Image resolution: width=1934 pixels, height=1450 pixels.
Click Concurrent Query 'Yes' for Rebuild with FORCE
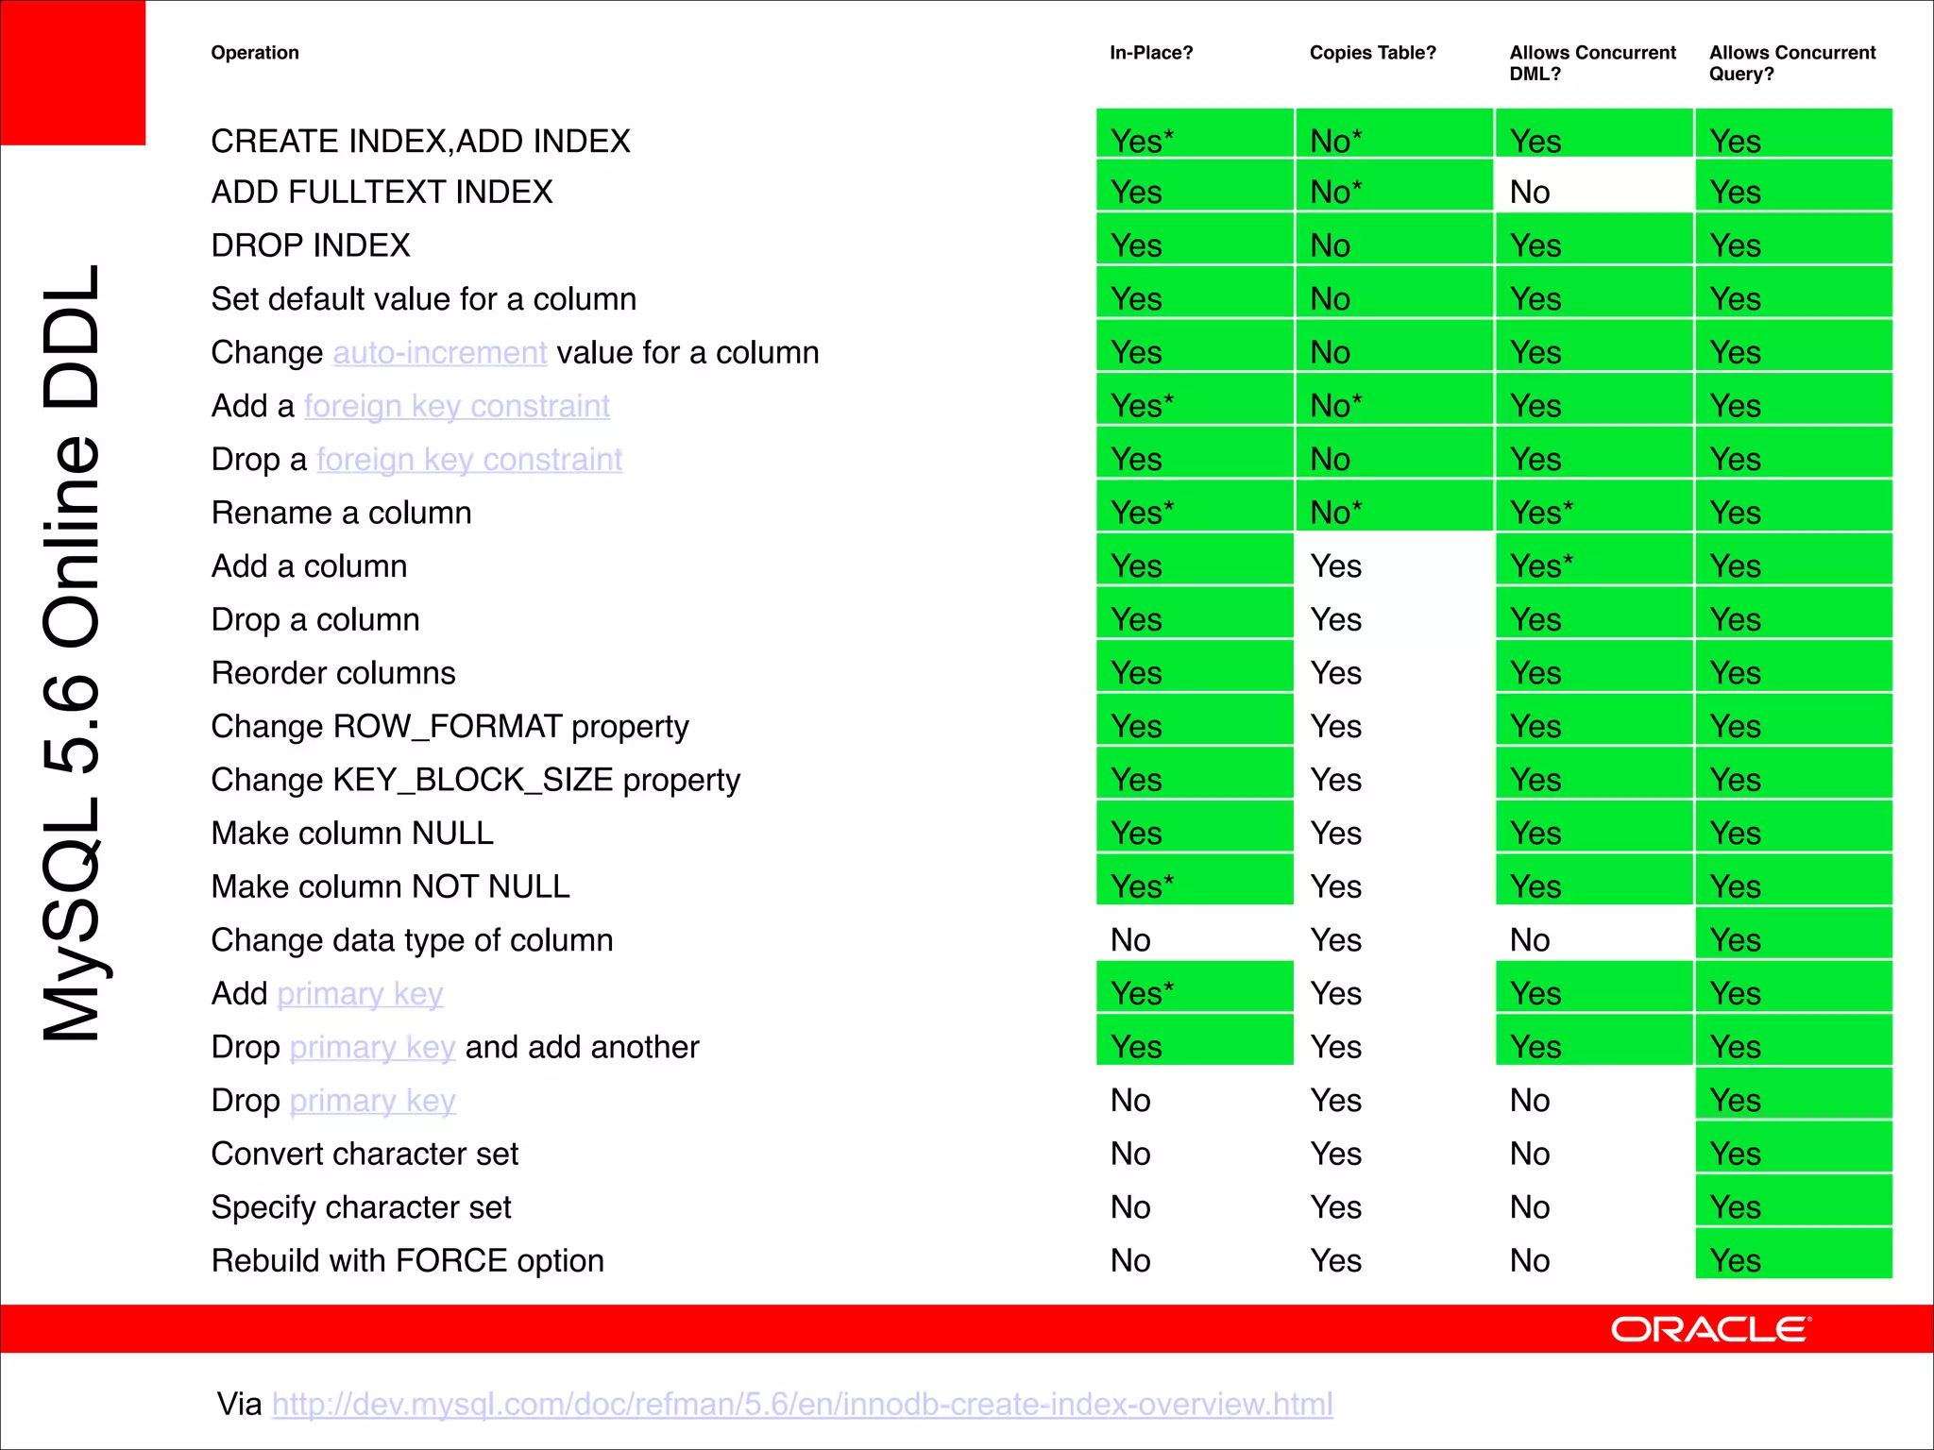[1793, 1254]
